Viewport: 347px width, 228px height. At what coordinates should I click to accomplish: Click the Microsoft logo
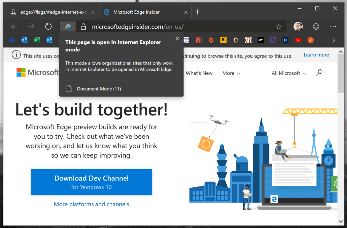38,72
